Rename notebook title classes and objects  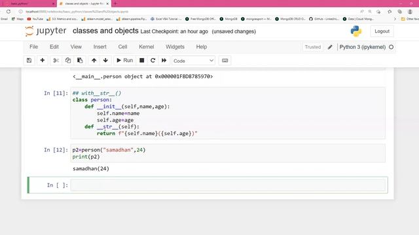pos(105,31)
